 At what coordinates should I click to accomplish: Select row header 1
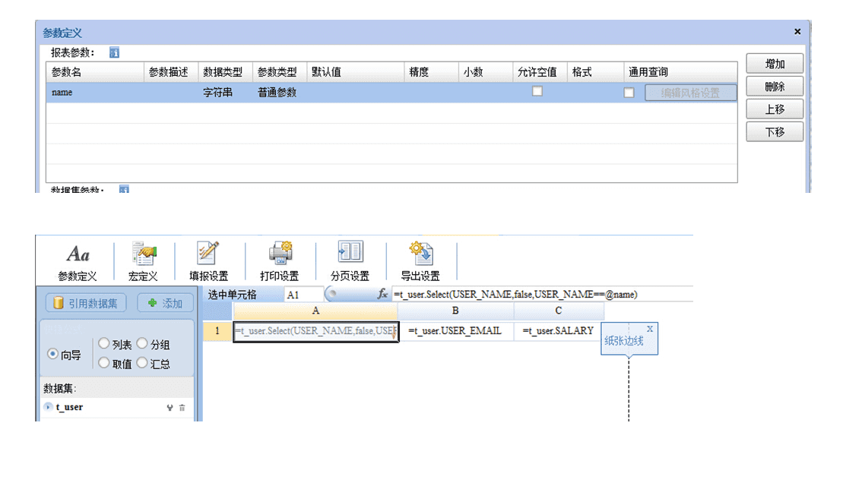[x=217, y=331]
